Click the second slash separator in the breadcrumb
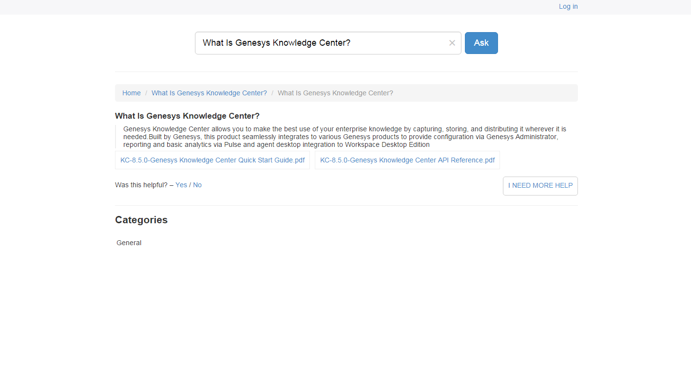Viewport: 691px width, 375px height. pos(272,93)
